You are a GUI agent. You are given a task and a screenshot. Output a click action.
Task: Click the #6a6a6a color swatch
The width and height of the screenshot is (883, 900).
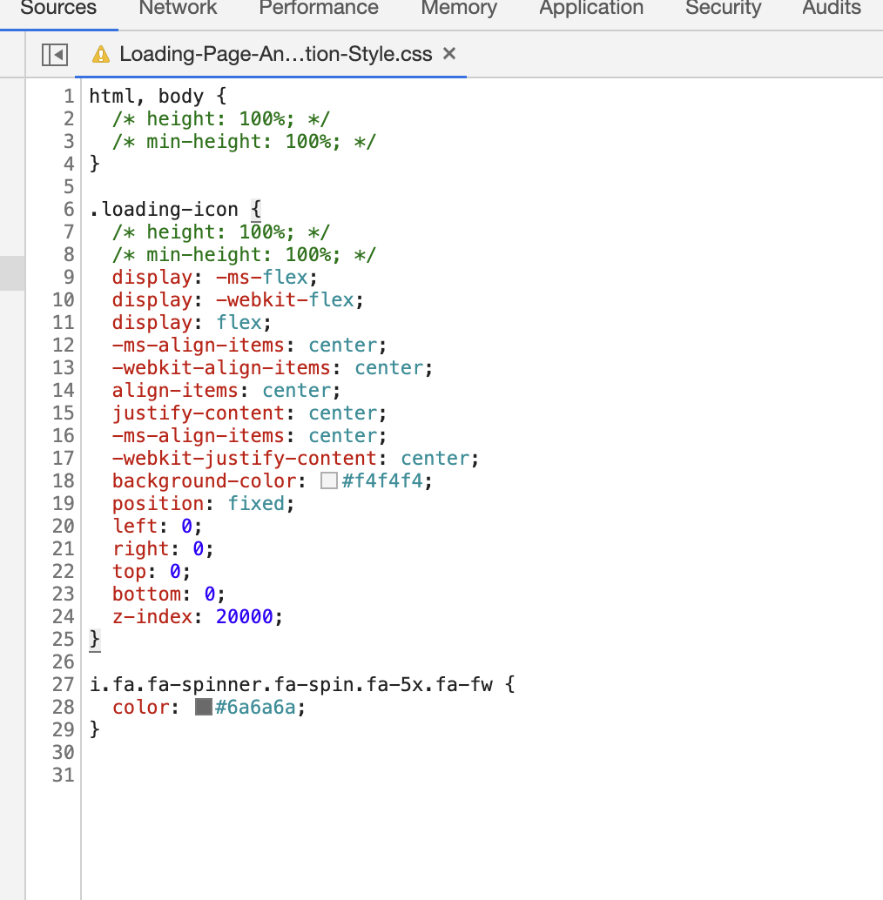[x=204, y=708]
